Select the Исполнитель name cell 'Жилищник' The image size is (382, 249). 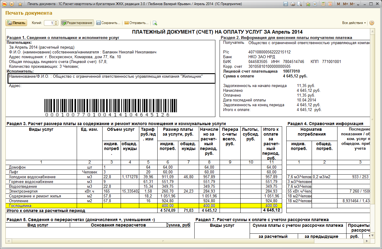coord(111,79)
